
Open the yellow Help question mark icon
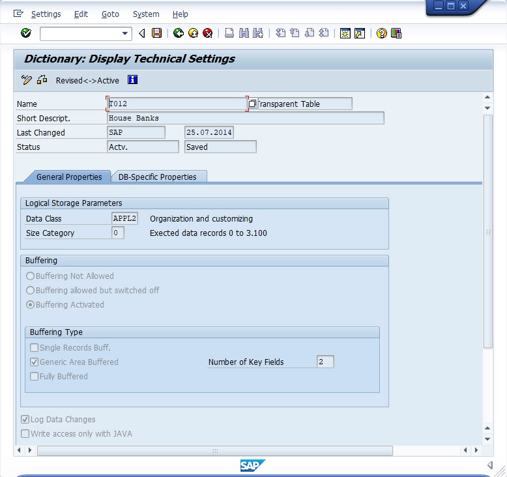381,33
